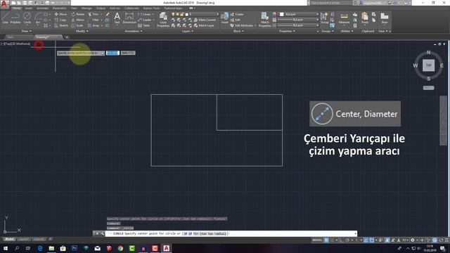
Task: Click the Rotate tool
Action: 78,14
